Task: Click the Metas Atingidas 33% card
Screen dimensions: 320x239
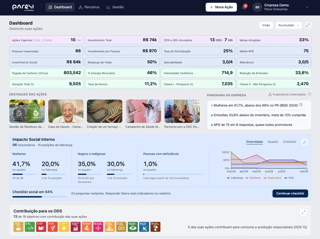Action: (x=274, y=40)
